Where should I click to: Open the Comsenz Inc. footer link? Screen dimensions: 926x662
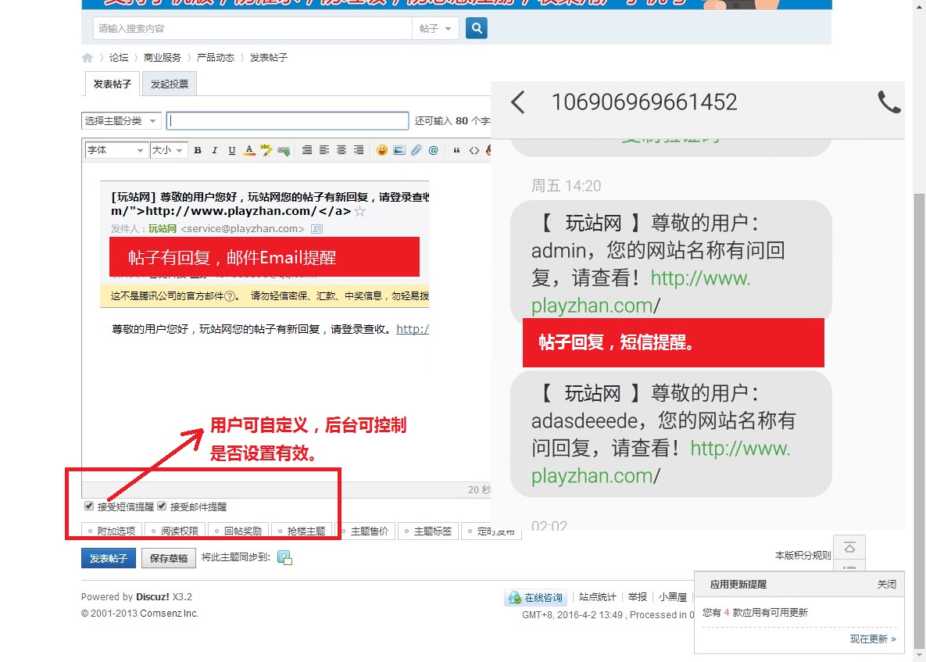(168, 613)
